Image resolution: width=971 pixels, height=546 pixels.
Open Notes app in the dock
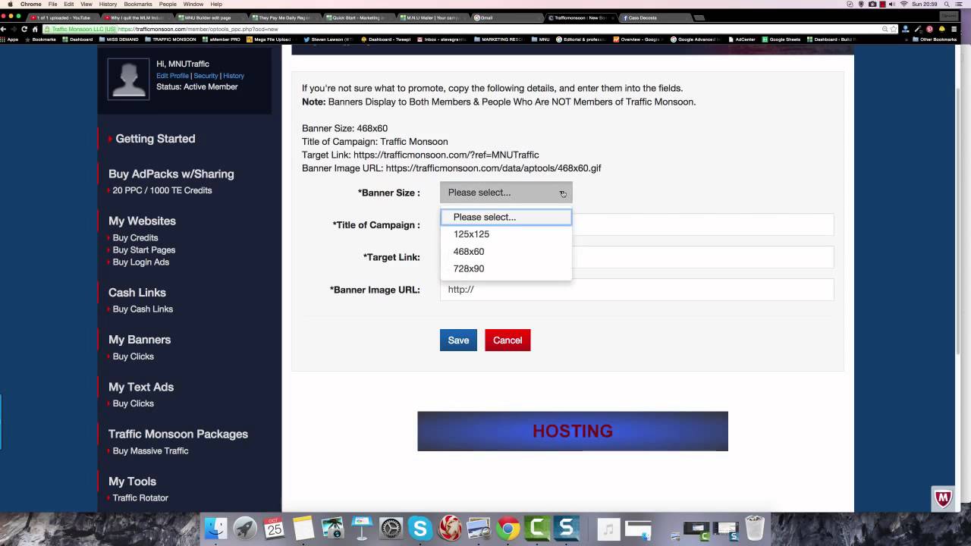[303, 528]
